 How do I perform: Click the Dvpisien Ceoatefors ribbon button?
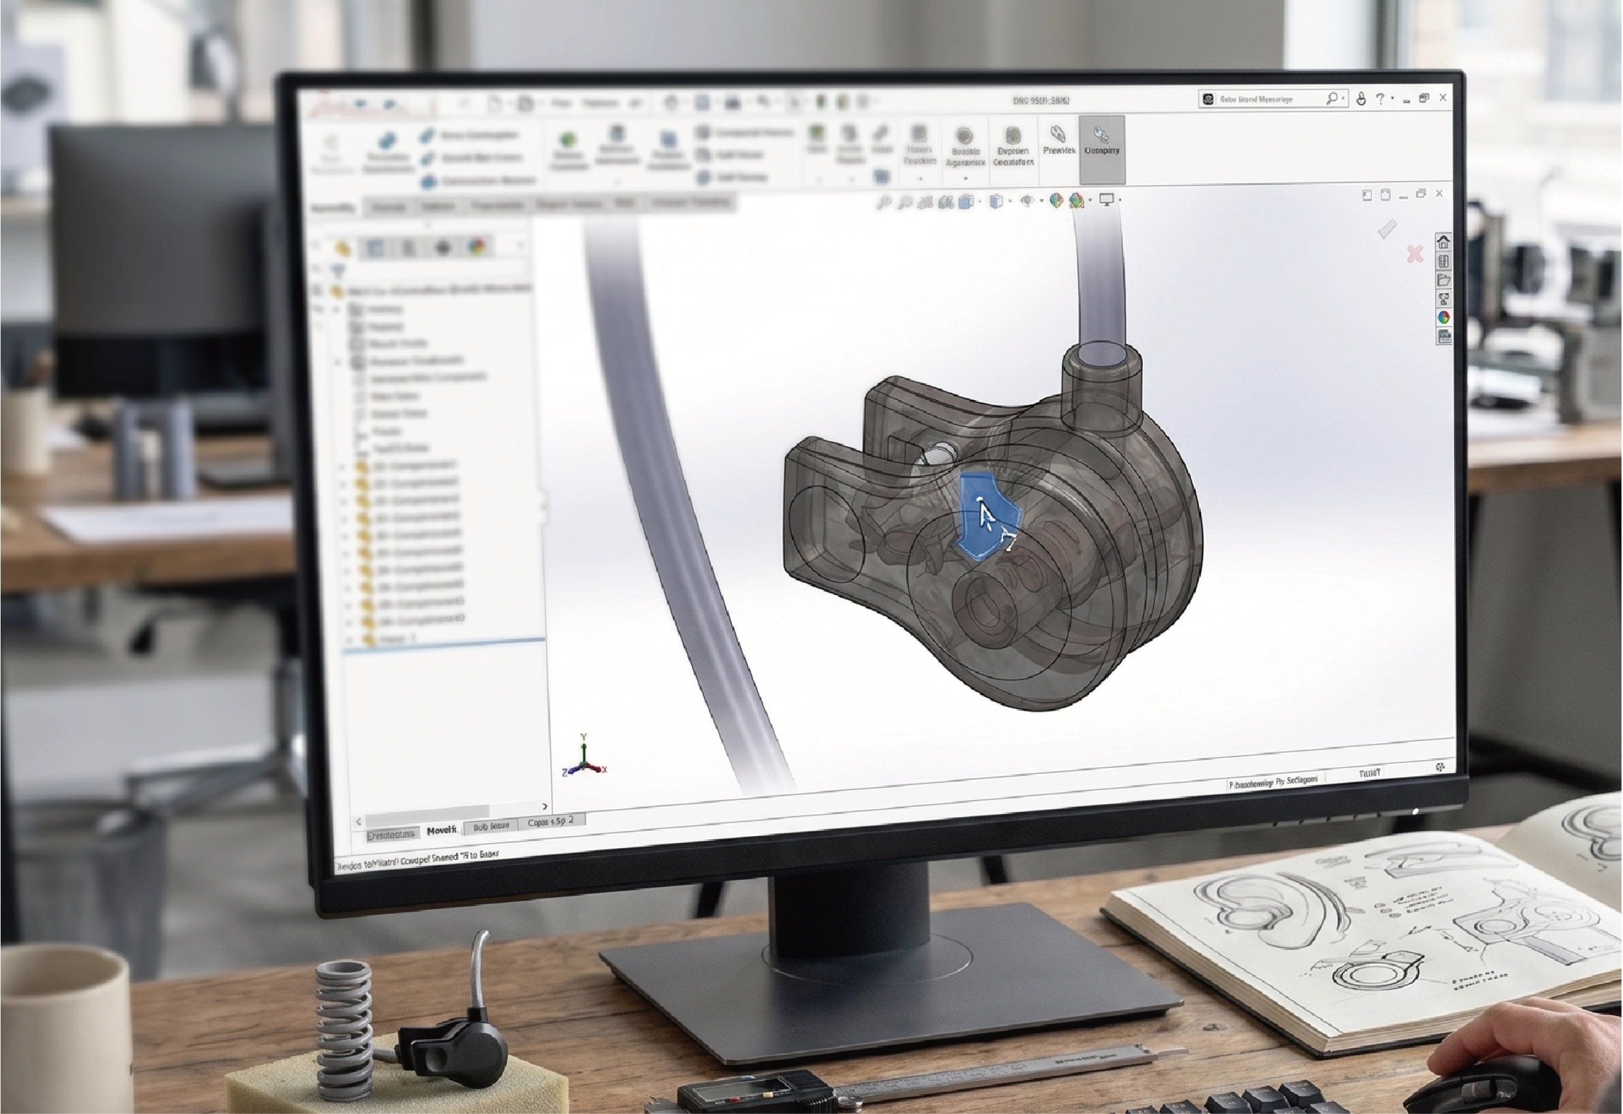tap(1014, 146)
